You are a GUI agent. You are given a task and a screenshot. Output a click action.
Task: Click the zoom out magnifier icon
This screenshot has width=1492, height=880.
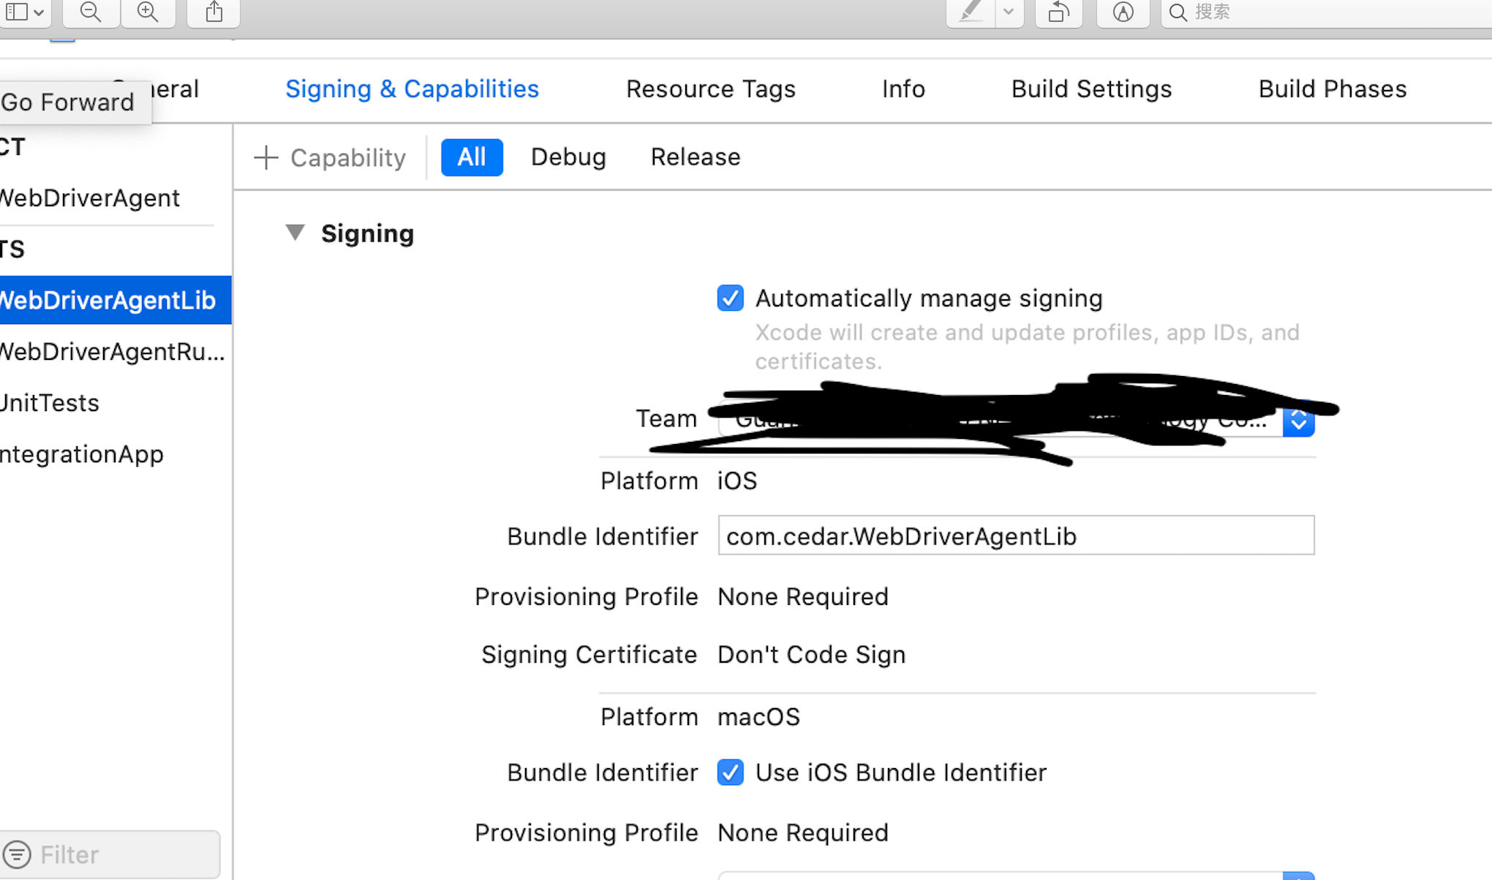(91, 12)
